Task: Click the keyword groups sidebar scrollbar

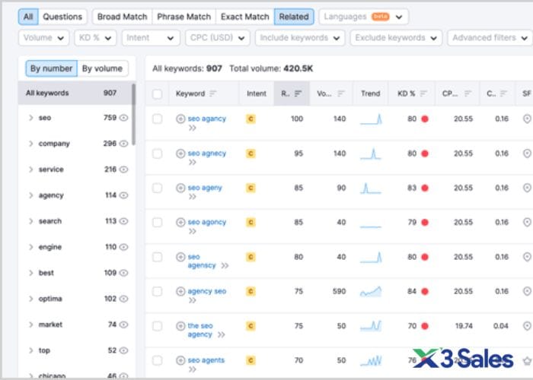Action: (133, 114)
